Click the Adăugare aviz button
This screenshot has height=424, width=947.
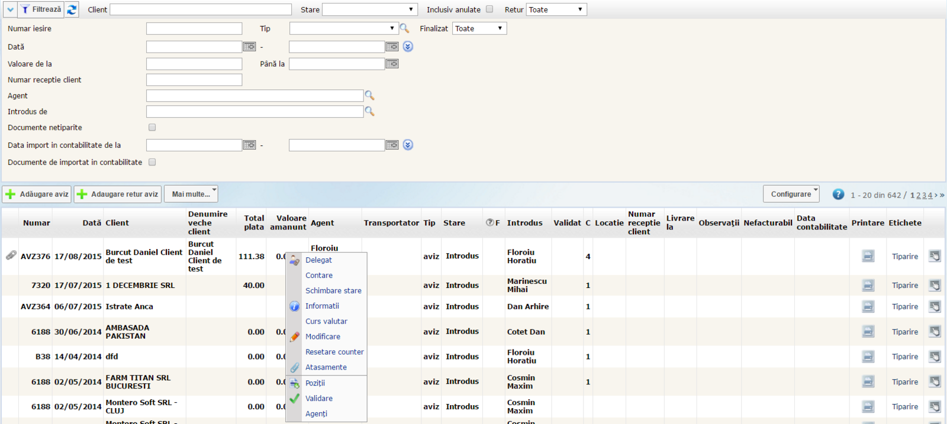37,194
